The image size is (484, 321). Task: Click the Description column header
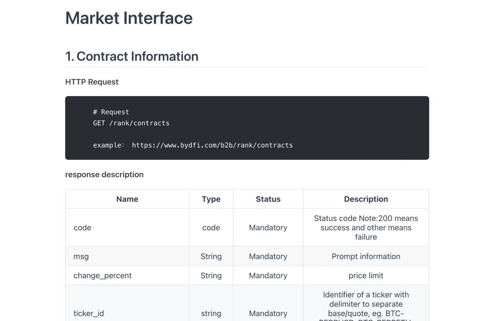tap(366, 199)
